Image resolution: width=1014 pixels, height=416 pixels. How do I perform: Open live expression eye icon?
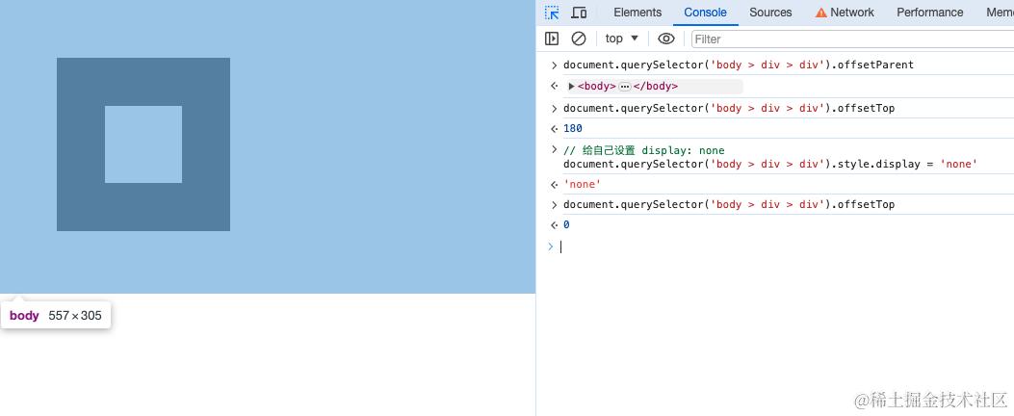[666, 39]
